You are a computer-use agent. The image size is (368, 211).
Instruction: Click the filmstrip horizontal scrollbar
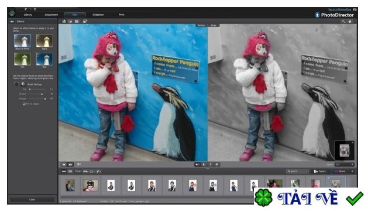[x=157, y=197]
